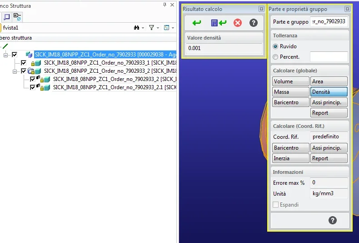
Task: Switch to the second structure browser tab
Action: click(x=17, y=17)
